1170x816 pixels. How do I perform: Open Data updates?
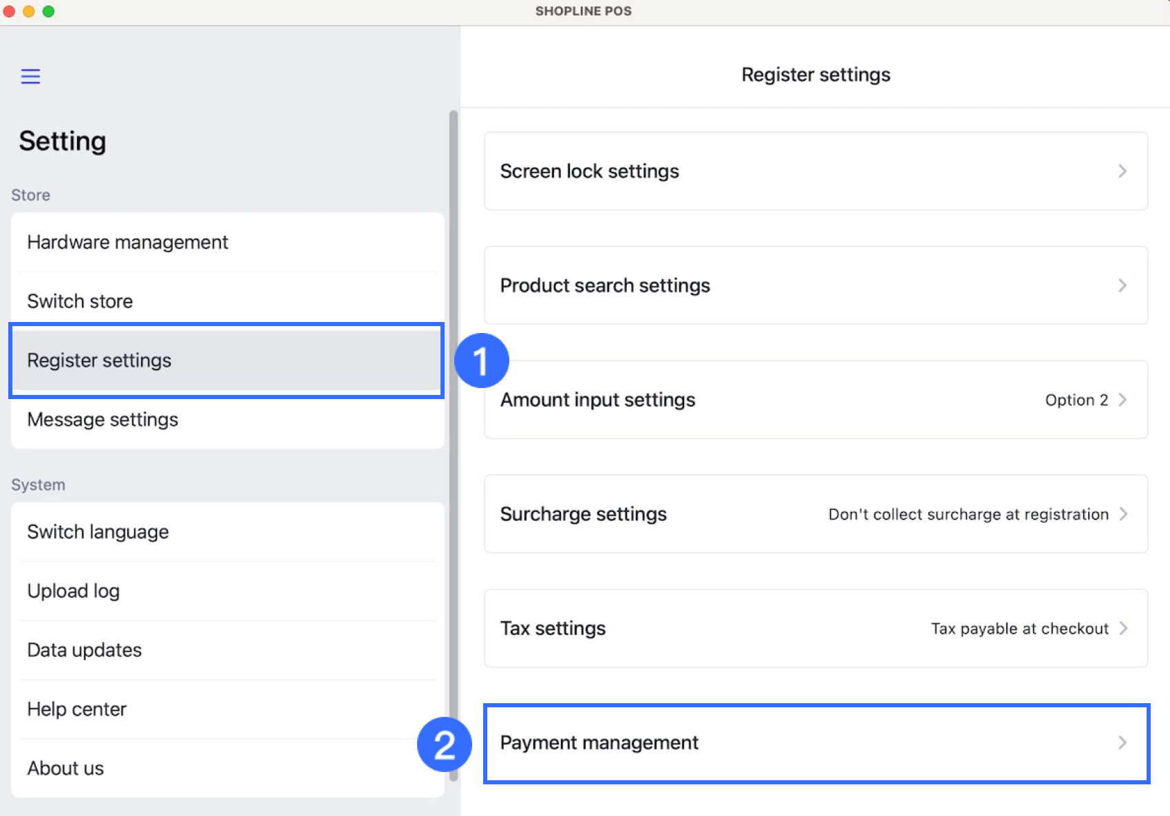click(85, 650)
